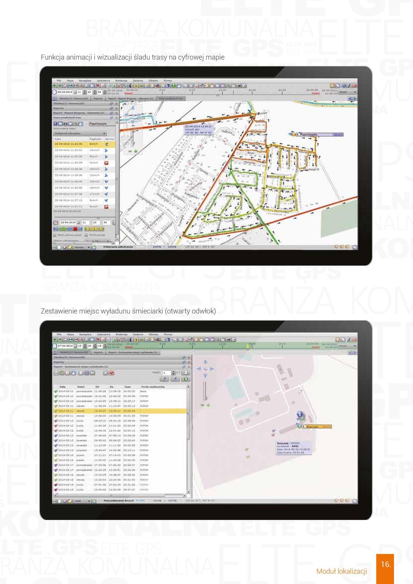Image resolution: width=413 pixels, height=584 pixels.
Task: Click the 'Pojazd bieżący' button in the routes panel
Action: [x=102, y=124]
